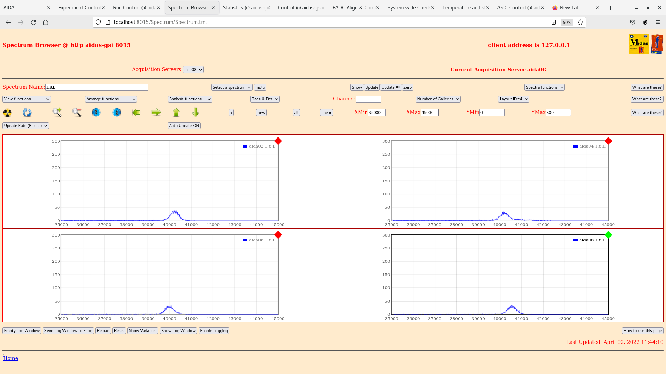Open Number of Galleries dropdown
The height and width of the screenshot is (374, 666).
coord(438,99)
